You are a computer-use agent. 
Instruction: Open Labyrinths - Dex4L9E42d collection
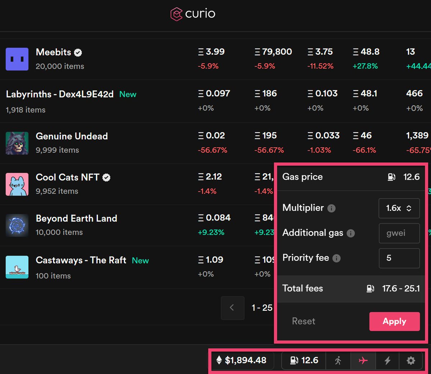[60, 94]
